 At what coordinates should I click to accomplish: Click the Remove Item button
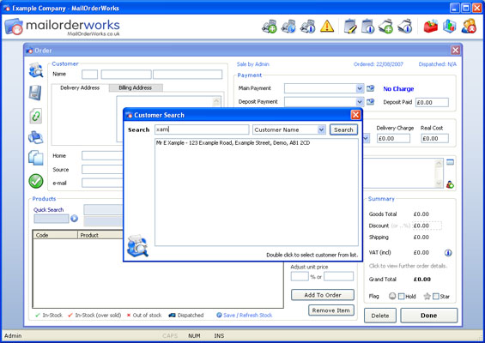[x=331, y=310]
